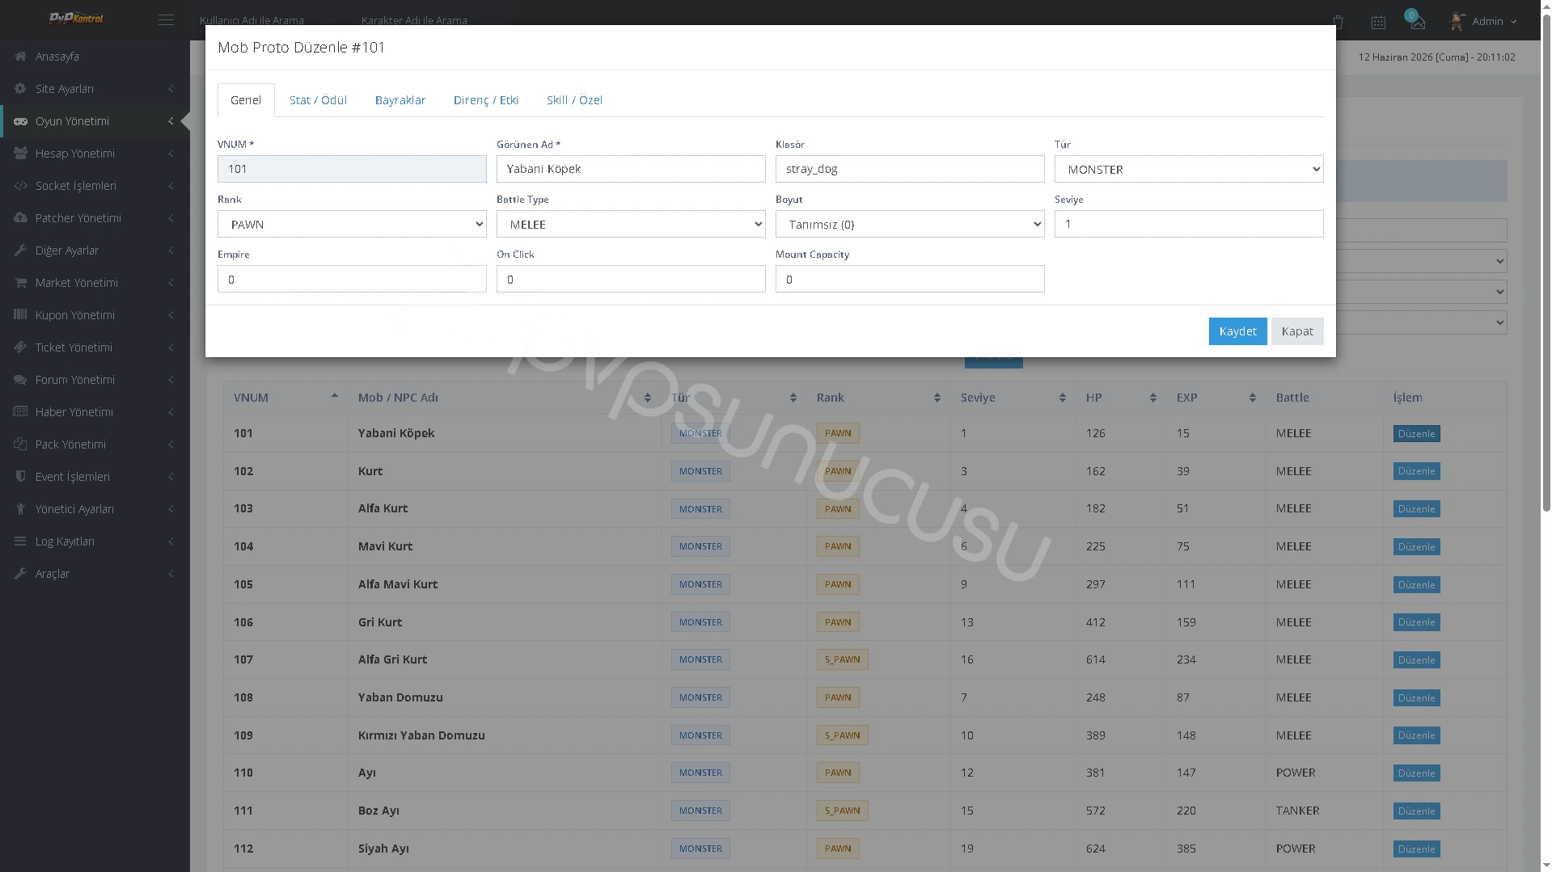Click the Market Yönetimi cart icon
The height and width of the screenshot is (872, 1552).
point(20,283)
